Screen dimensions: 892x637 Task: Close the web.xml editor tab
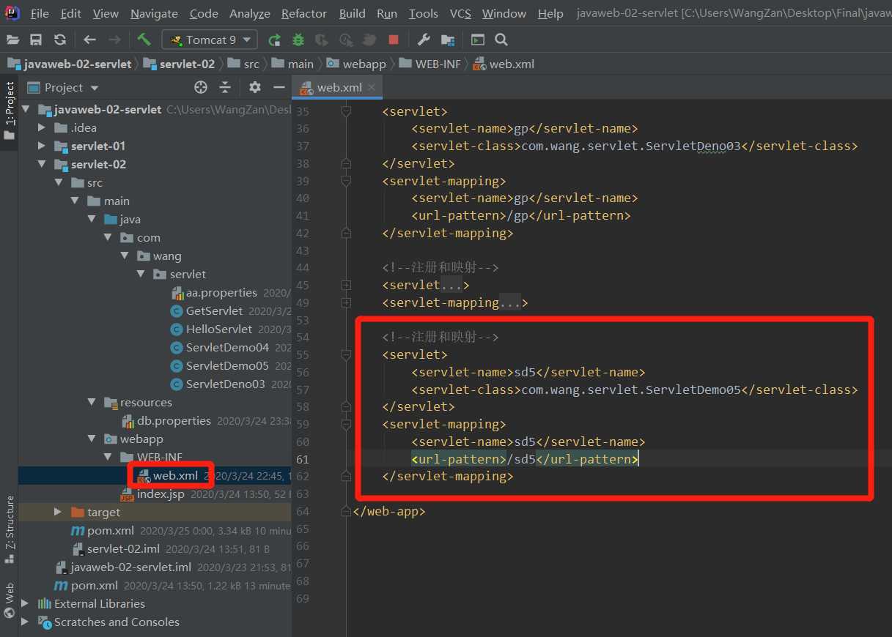coord(372,87)
